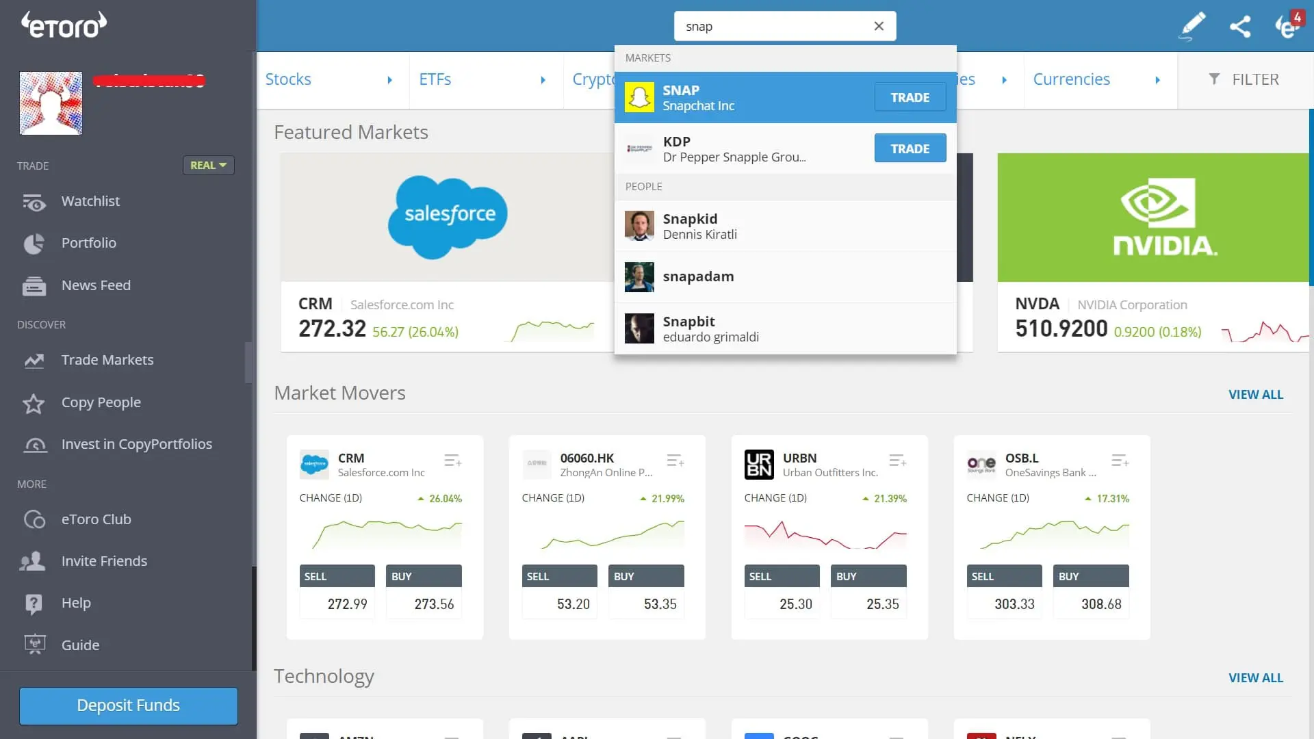Open Salesforce featured market card
Viewport: 1314px width, 739px height.
click(x=448, y=252)
